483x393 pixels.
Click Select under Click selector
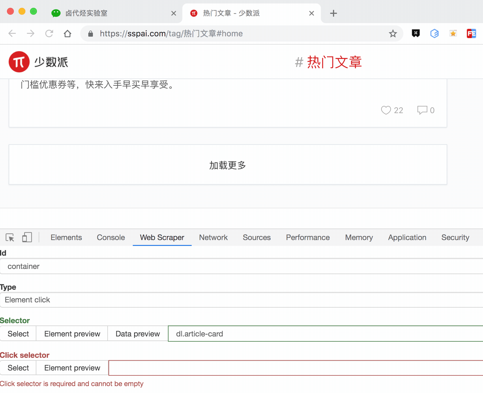click(18, 368)
